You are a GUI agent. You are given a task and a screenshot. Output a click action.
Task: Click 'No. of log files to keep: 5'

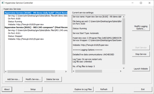(x=84, y=66)
